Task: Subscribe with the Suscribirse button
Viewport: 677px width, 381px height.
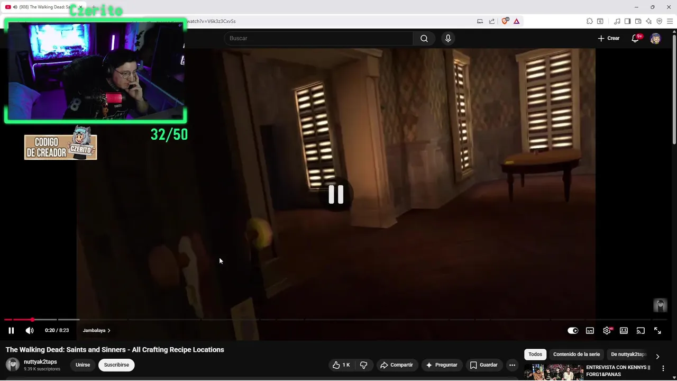Action: click(116, 365)
